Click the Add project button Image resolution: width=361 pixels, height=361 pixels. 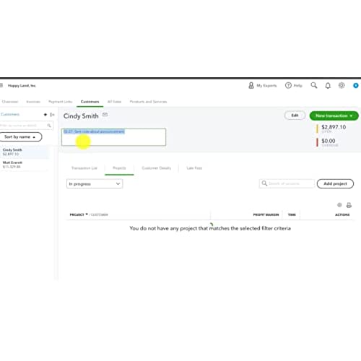click(x=335, y=183)
